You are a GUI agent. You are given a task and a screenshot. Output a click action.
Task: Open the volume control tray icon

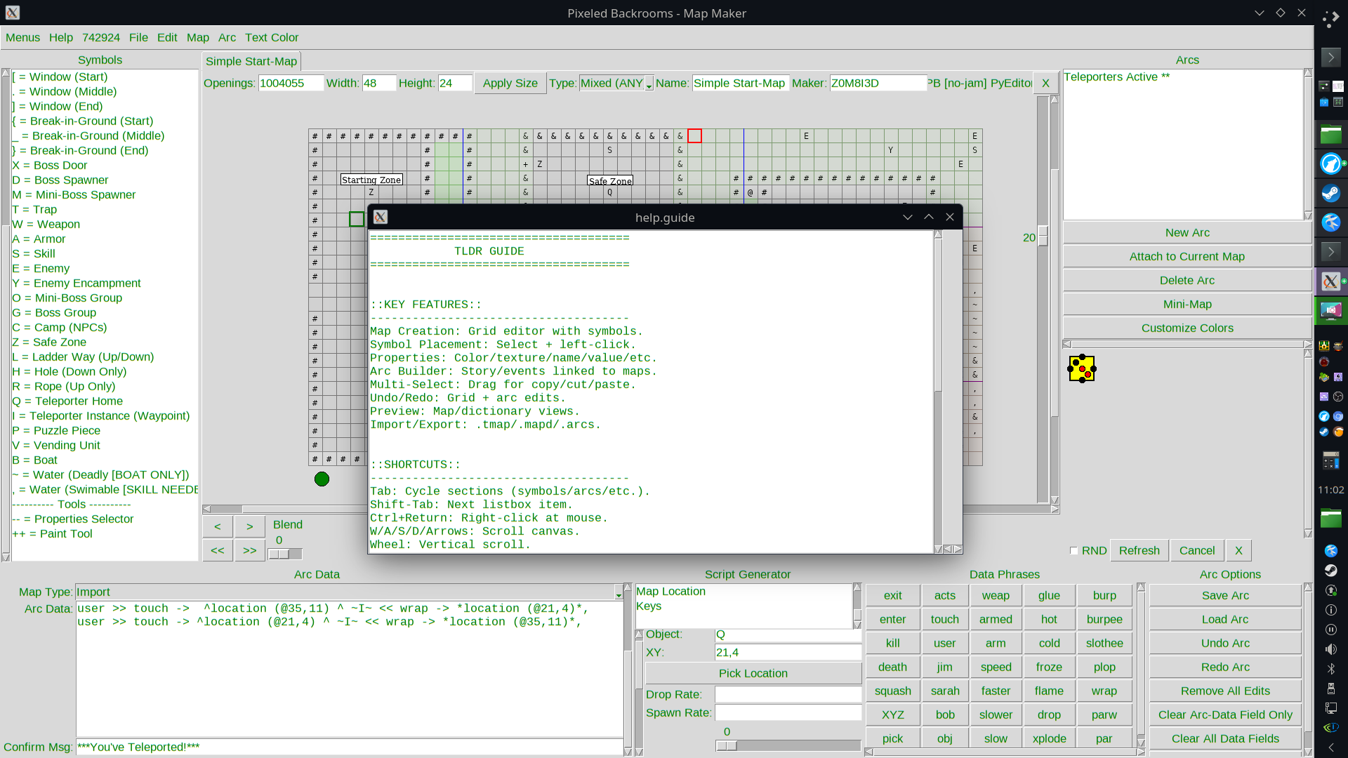tap(1330, 649)
